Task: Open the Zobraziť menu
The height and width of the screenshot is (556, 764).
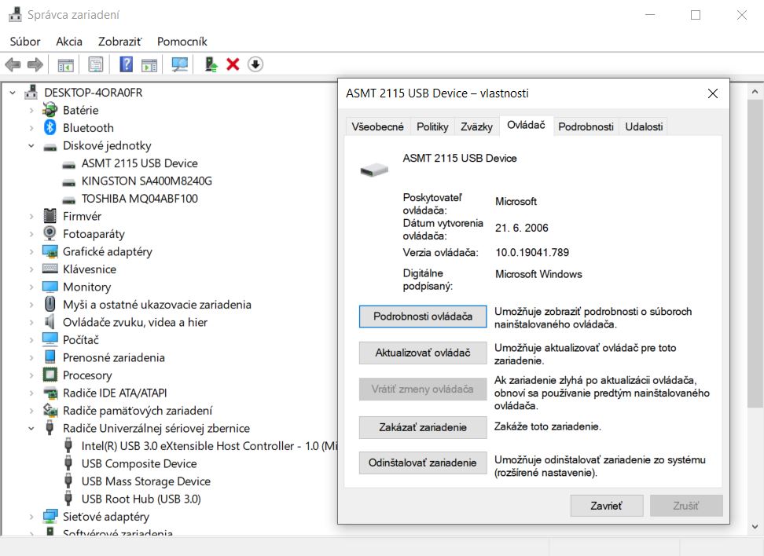Action: 119,42
